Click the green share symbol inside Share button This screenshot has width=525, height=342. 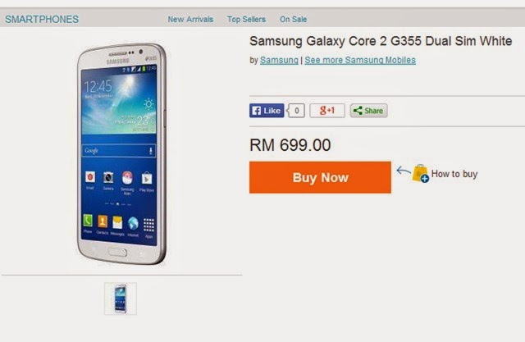[358, 111]
